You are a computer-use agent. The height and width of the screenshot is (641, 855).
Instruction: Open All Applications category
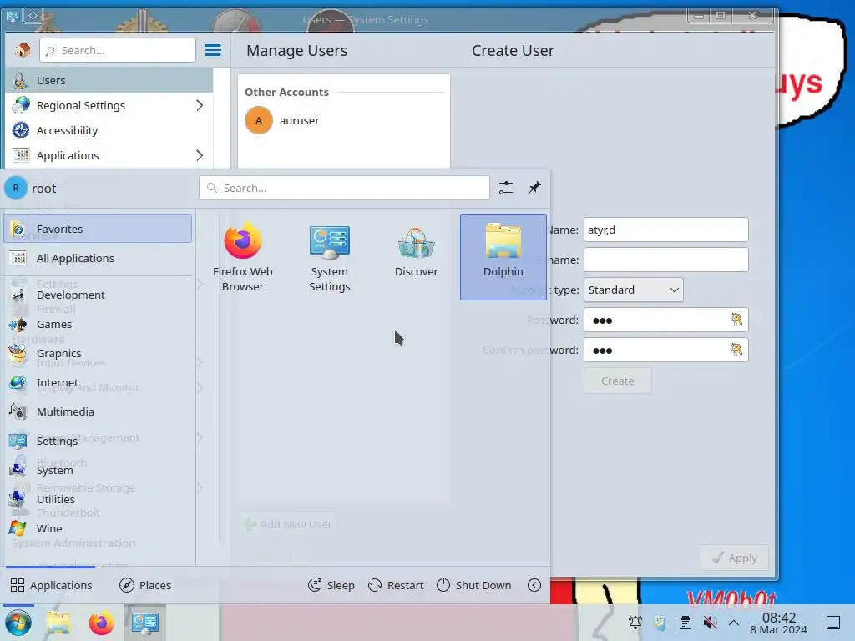click(99, 258)
